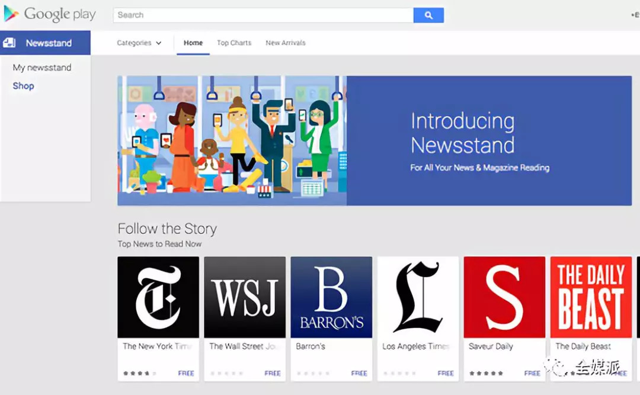Open the Introducing Newsstand banner
The width and height of the screenshot is (640, 395).
tap(375, 140)
